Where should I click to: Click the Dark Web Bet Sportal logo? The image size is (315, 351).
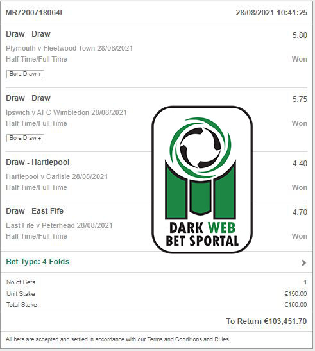(202, 180)
